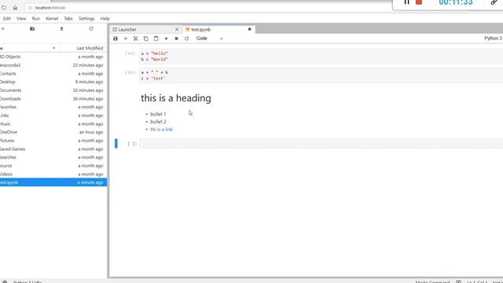Paste cells from clipboard icon
Viewport: 503px width, 283px height.
[156, 39]
